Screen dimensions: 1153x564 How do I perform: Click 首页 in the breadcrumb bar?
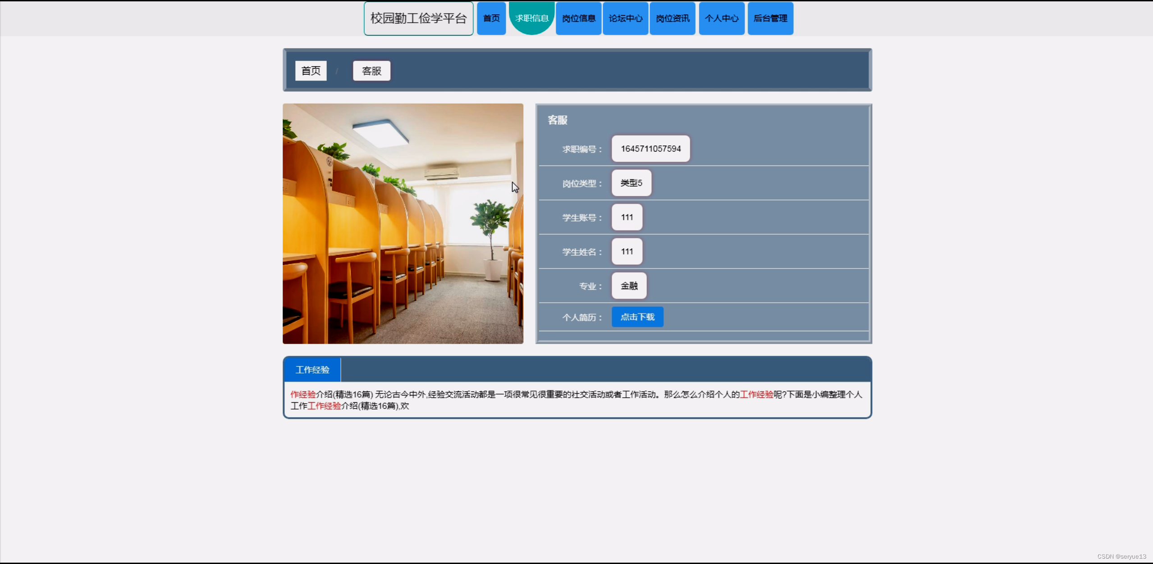310,70
